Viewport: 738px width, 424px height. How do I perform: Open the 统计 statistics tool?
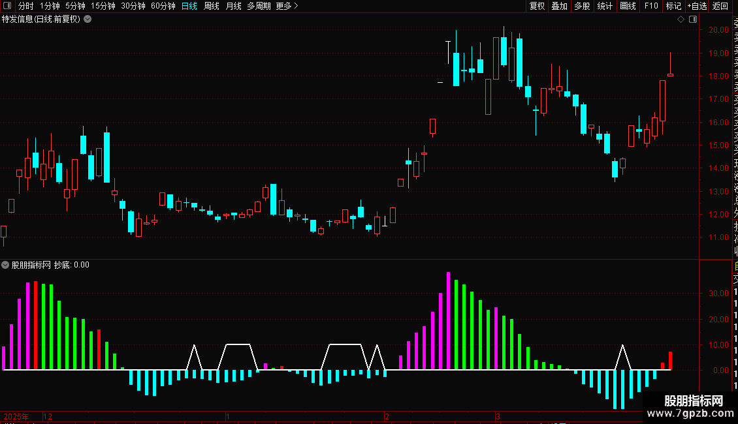point(605,6)
